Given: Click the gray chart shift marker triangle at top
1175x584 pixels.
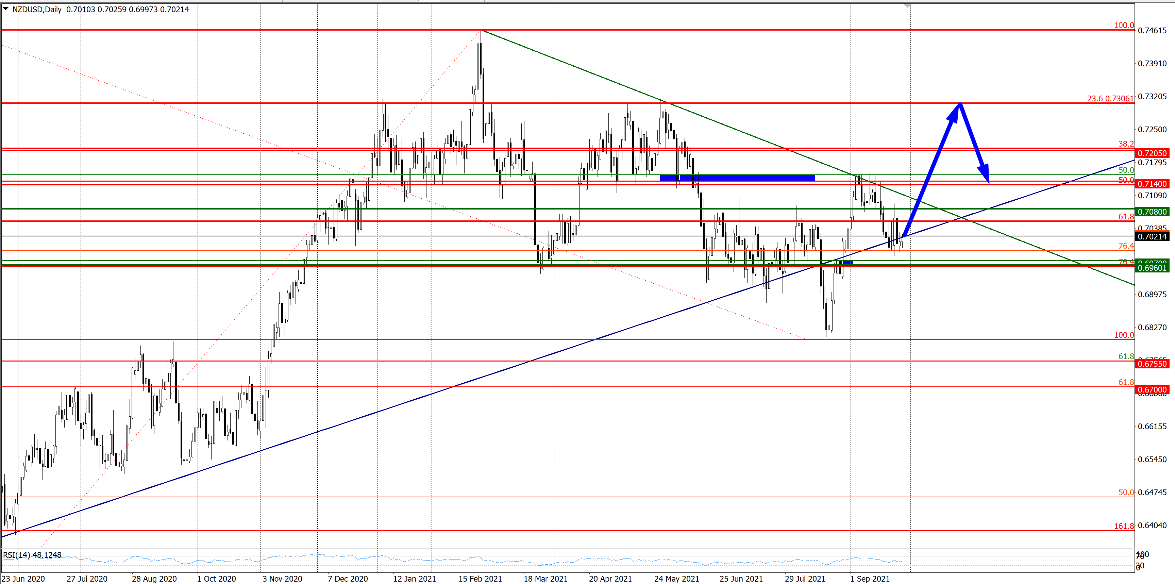Looking at the screenshot, I should tap(907, 6).
